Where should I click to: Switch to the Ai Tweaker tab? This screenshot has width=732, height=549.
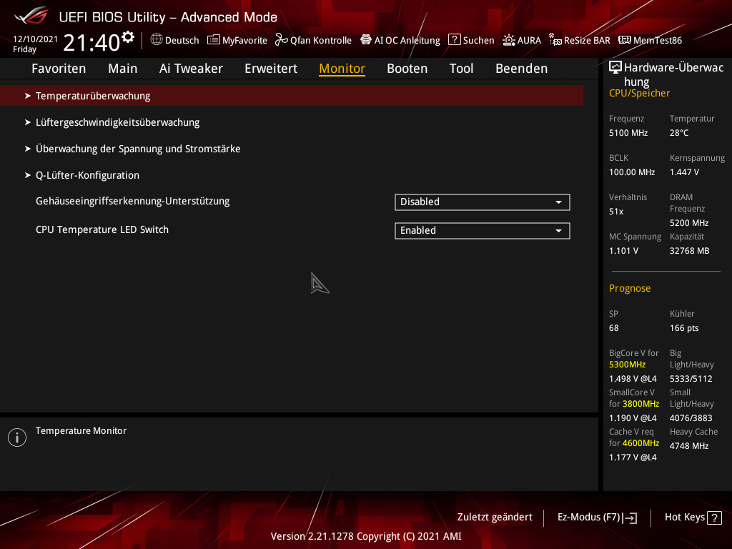[191, 68]
